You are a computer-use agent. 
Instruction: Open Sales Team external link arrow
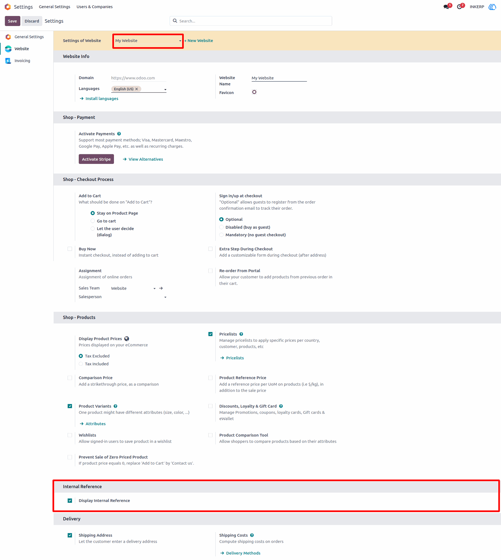(x=161, y=288)
